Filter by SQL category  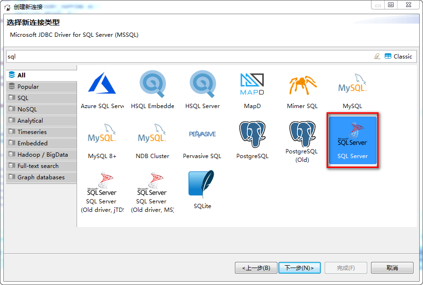tap(41, 98)
